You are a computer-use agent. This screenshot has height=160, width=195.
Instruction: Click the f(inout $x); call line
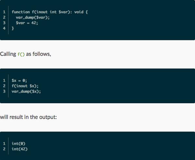pos(25,86)
